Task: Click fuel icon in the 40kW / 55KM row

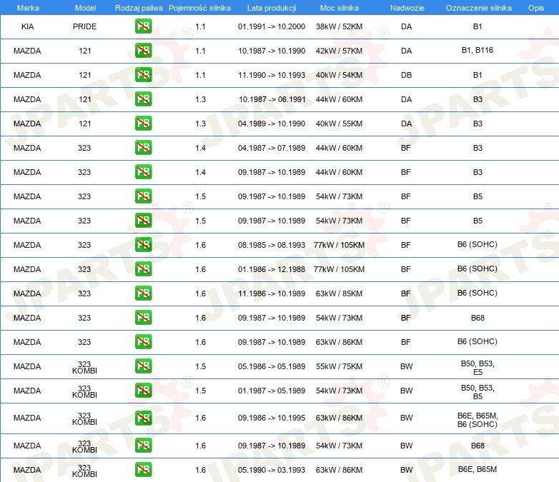Action: click(143, 124)
